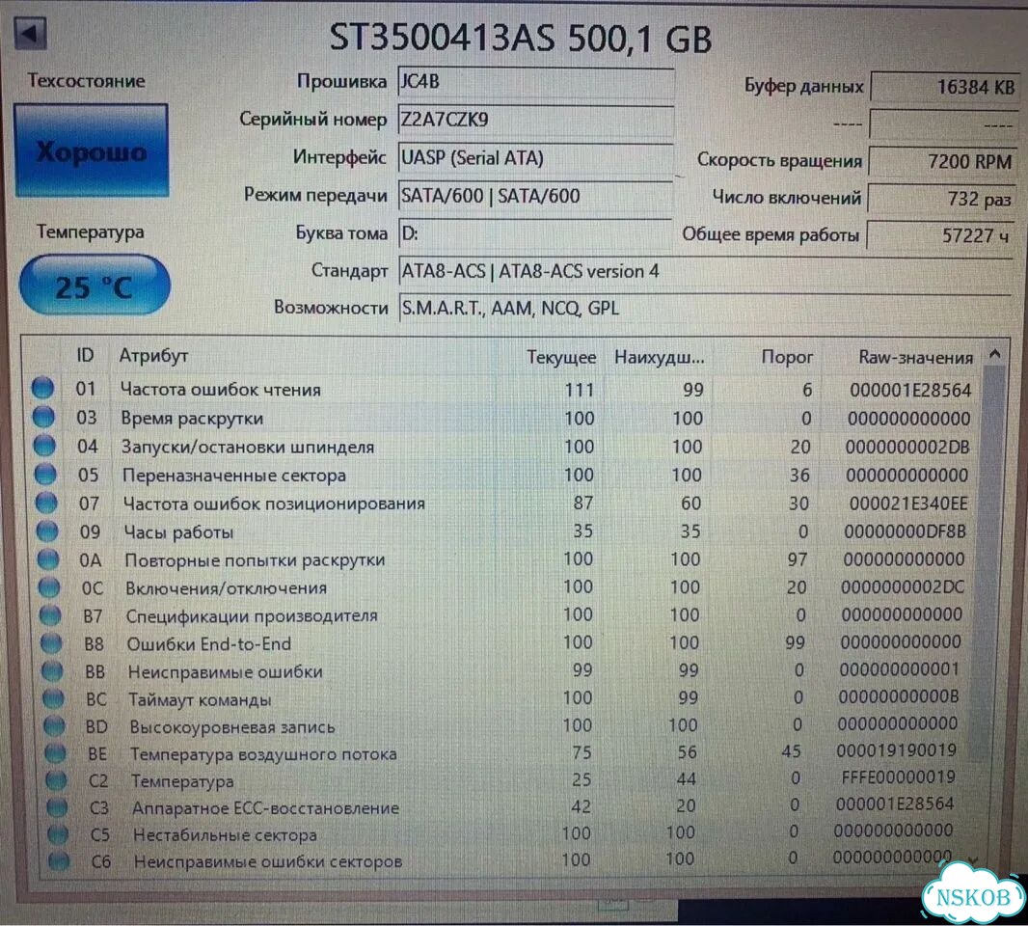This screenshot has height=926, width=1028.
Task: Click the back arrow disk navigation button
Action: click(30, 33)
